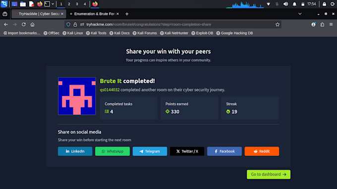The width and height of the screenshot is (337, 189).
Task: Open Firefox View icon beside the tabs
Action: (x=5, y=14)
